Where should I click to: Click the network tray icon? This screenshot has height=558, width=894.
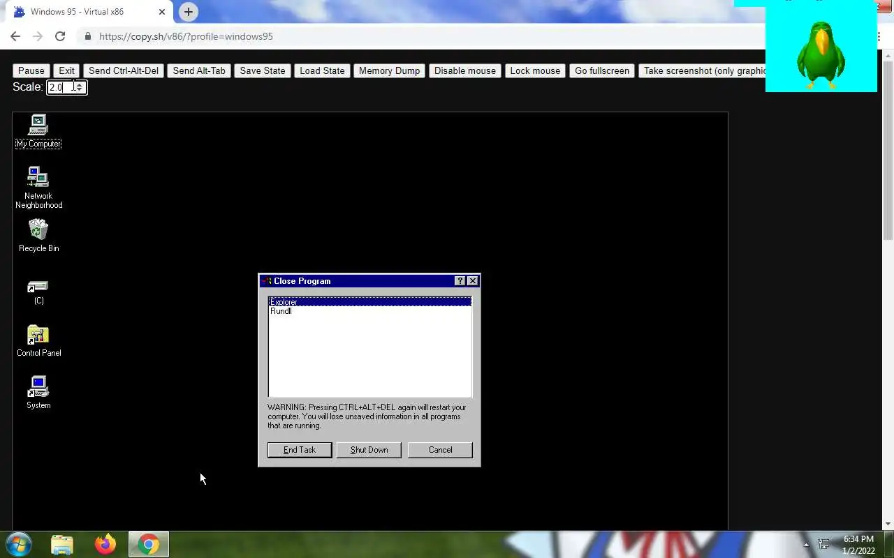click(x=823, y=545)
